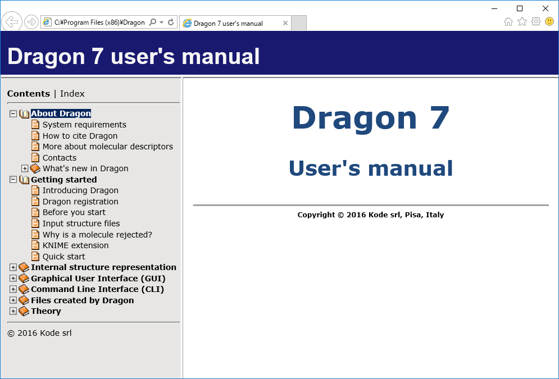The width and height of the screenshot is (559, 379).
Task: Open the Tools gear icon
Action: coord(536,22)
